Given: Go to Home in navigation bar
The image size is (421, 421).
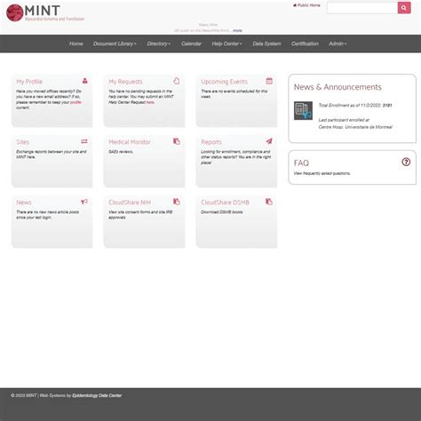Looking at the screenshot, I should point(76,44).
